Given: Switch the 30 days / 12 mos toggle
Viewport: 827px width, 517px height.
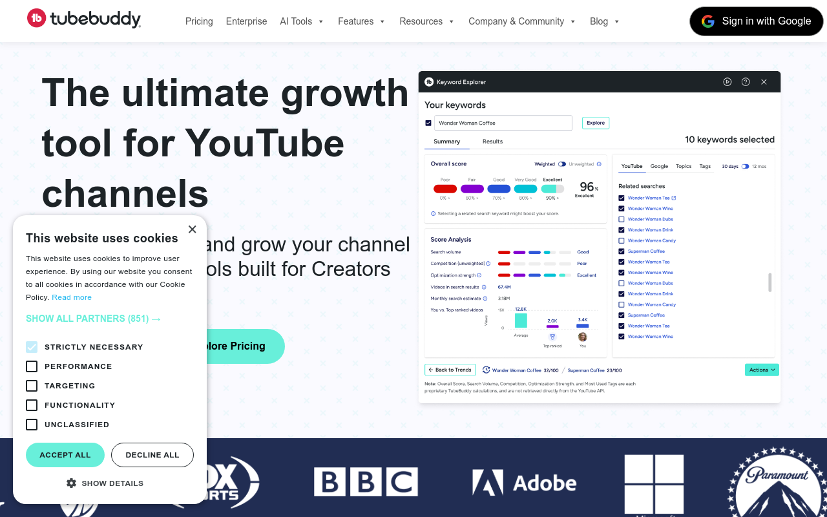Looking at the screenshot, I should click(745, 166).
